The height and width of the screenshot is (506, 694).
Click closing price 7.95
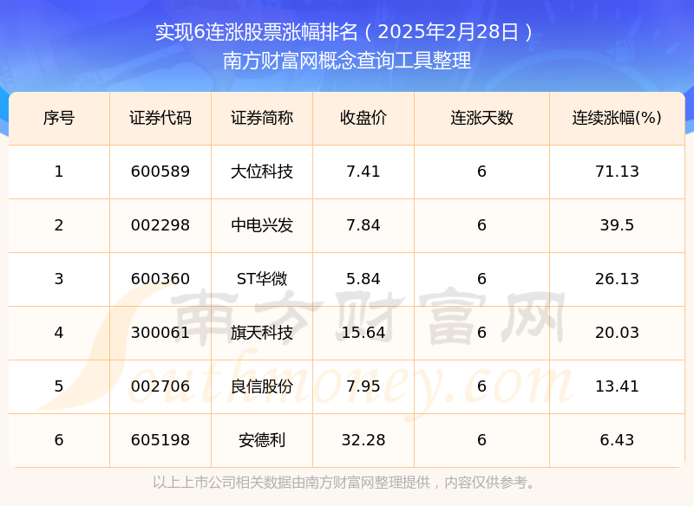click(x=363, y=386)
